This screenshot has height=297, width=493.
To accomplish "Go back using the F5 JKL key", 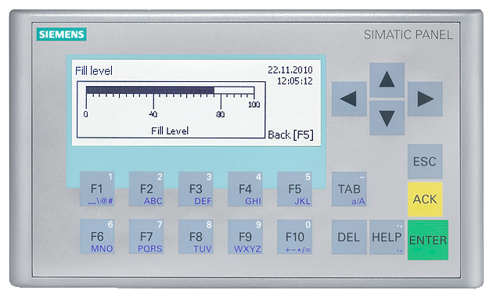I will 294,189.
